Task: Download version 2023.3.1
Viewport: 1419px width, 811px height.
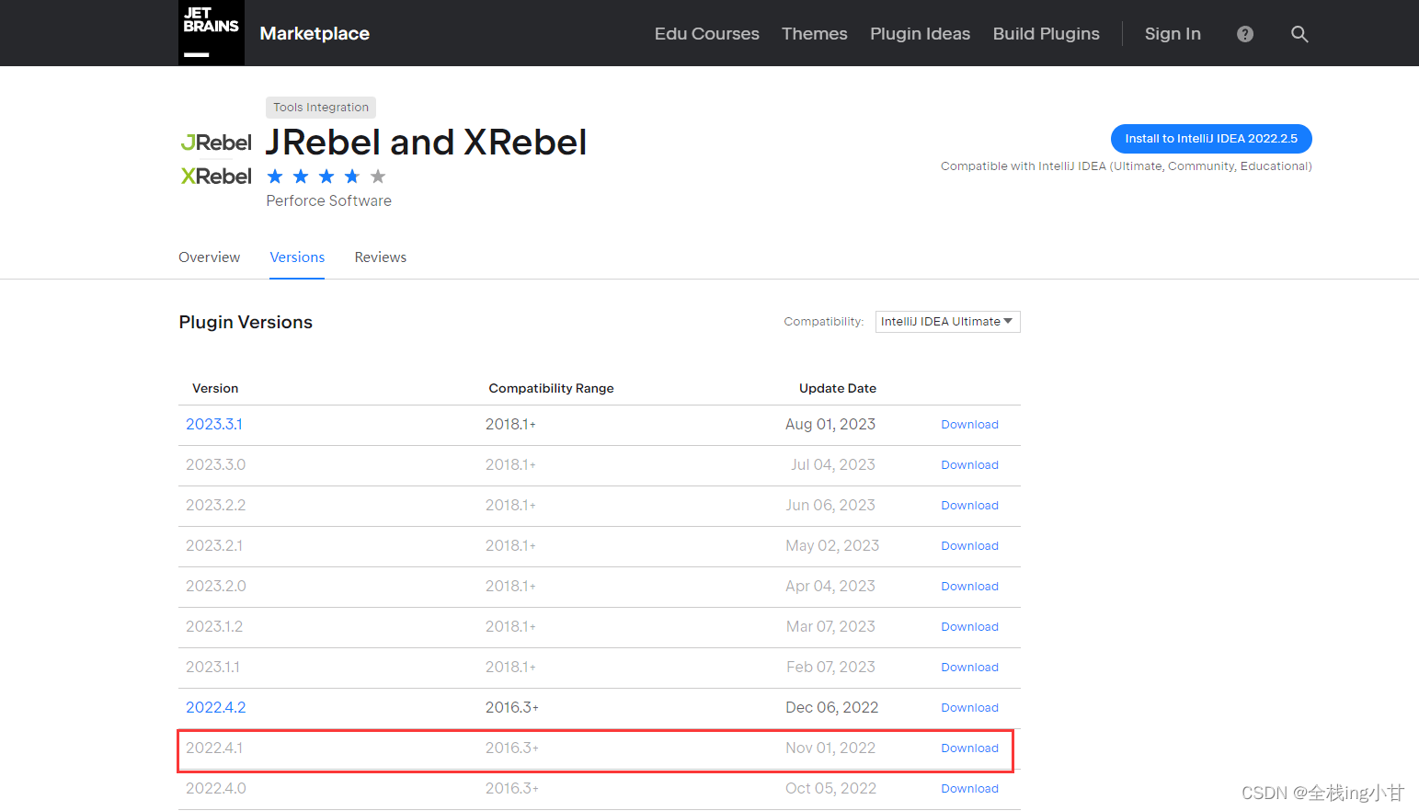Action: [969, 425]
